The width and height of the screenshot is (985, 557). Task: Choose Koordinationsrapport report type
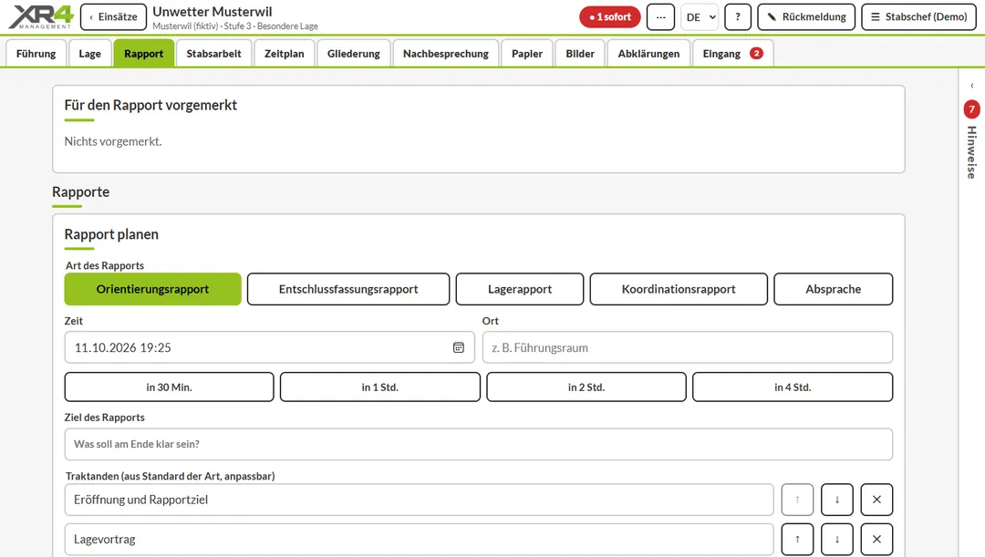click(x=679, y=289)
